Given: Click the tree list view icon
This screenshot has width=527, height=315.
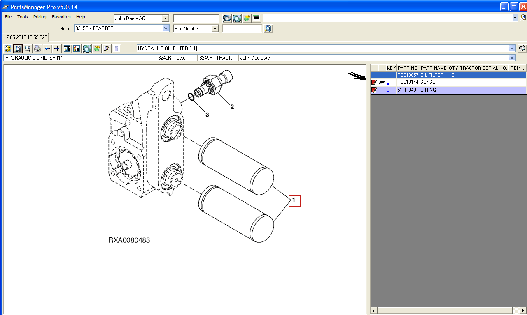Looking at the screenshot, I should tap(67, 48).
